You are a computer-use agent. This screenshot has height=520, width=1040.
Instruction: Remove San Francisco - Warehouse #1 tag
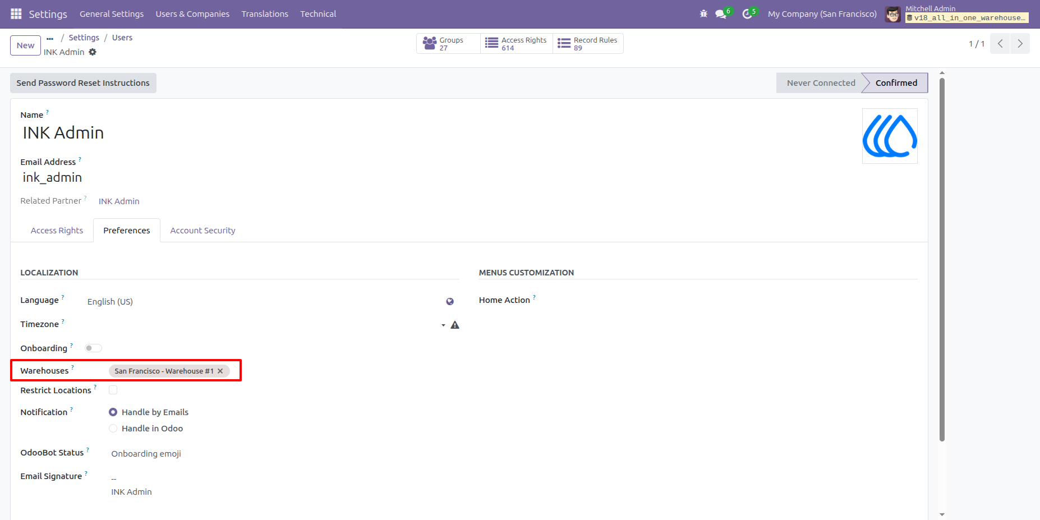[220, 371]
